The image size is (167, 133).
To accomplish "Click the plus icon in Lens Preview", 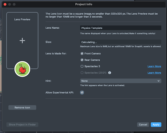I will pyautogui.click(x=22, y=41).
